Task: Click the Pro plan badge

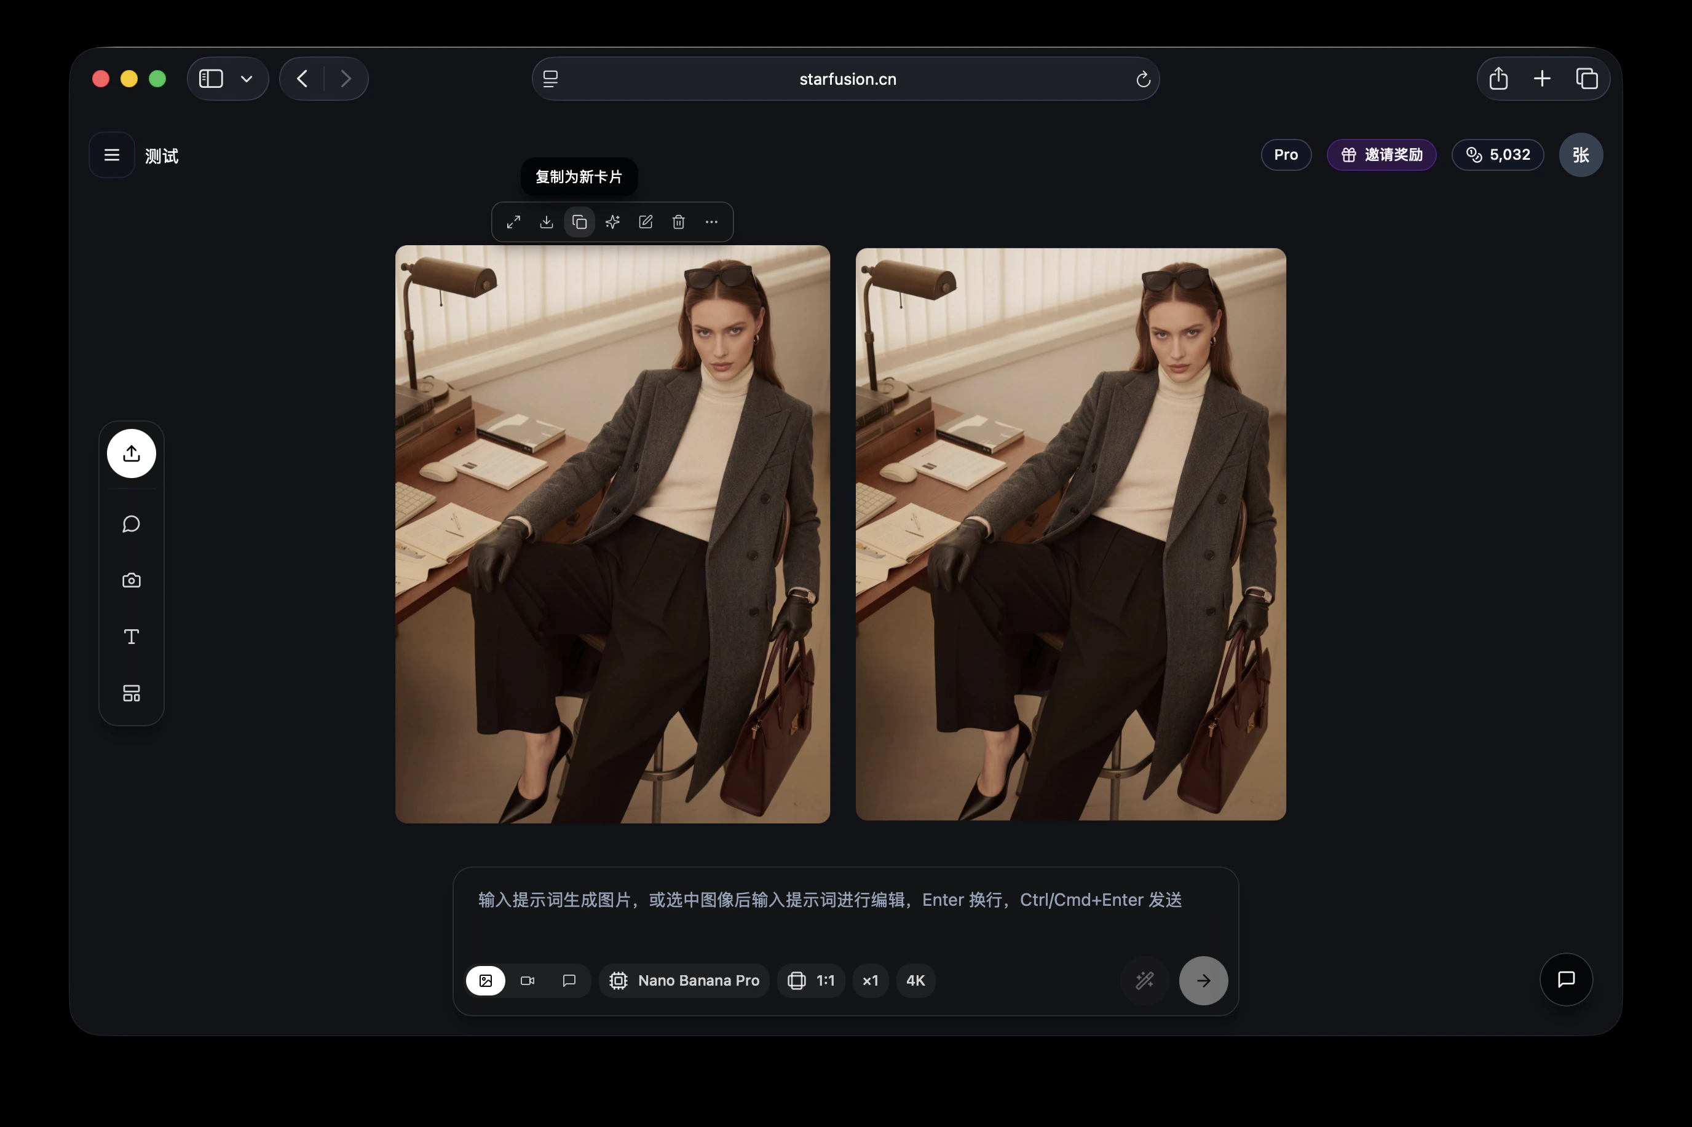Action: point(1286,154)
